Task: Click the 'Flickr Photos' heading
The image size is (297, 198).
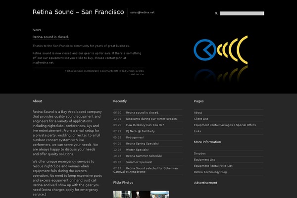Action: pyautogui.click(x=123, y=183)
